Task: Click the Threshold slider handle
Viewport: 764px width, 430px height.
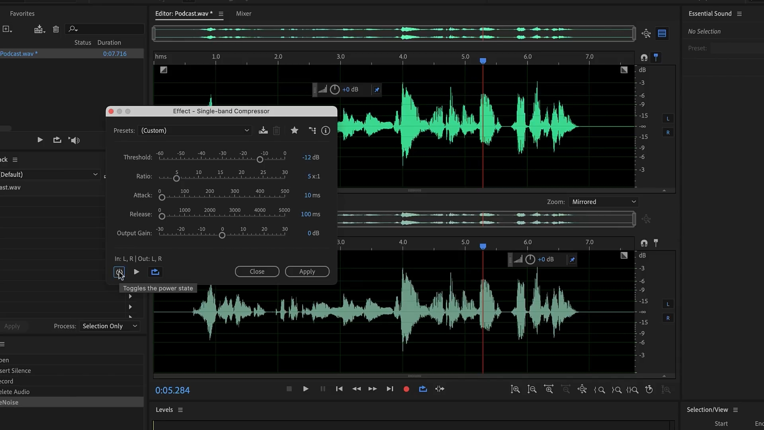Action: click(260, 160)
